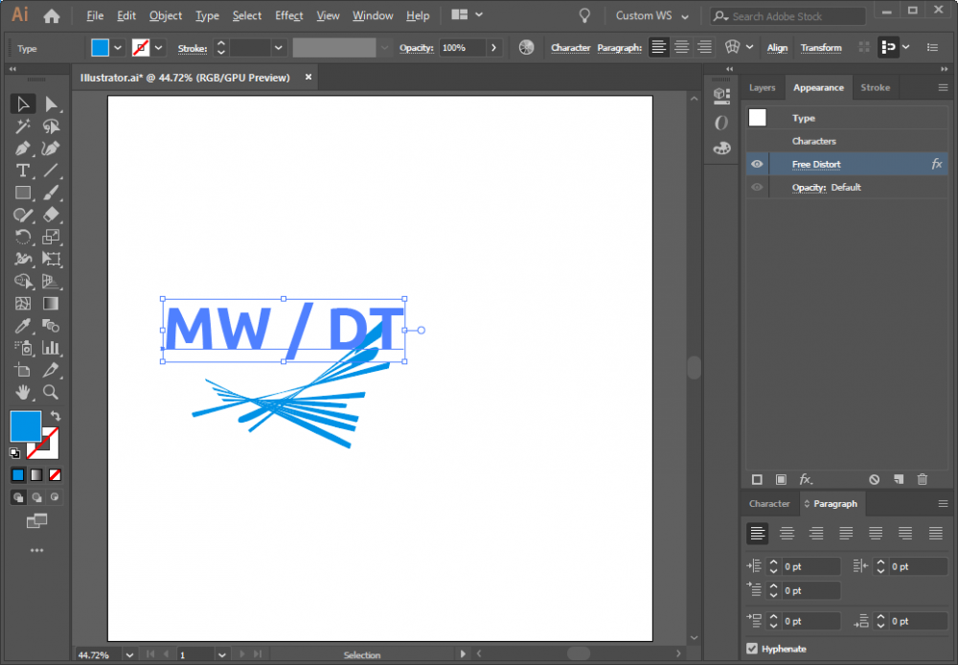Choose the Magic Wand tool
The image size is (958, 665).
pos(23,126)
